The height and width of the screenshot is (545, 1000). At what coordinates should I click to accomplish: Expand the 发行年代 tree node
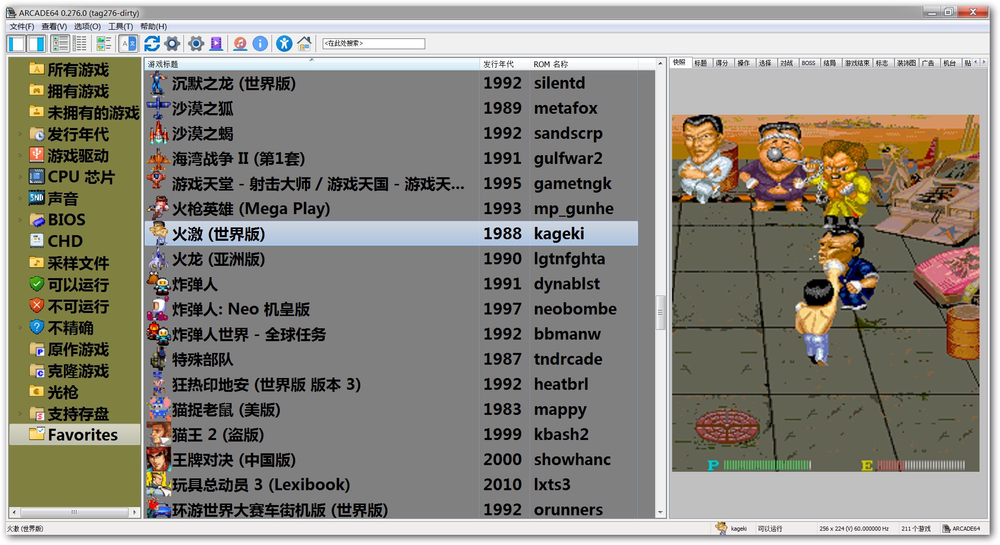(20, 134)
